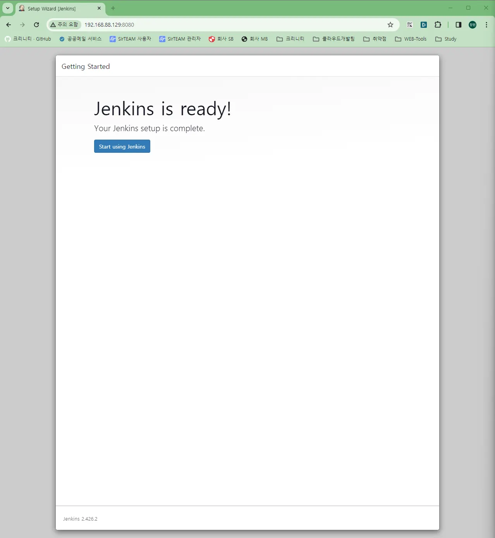Click the Start using Jenkins button
The width and height of the screenshot is (495, 538).
pos(122,146)
